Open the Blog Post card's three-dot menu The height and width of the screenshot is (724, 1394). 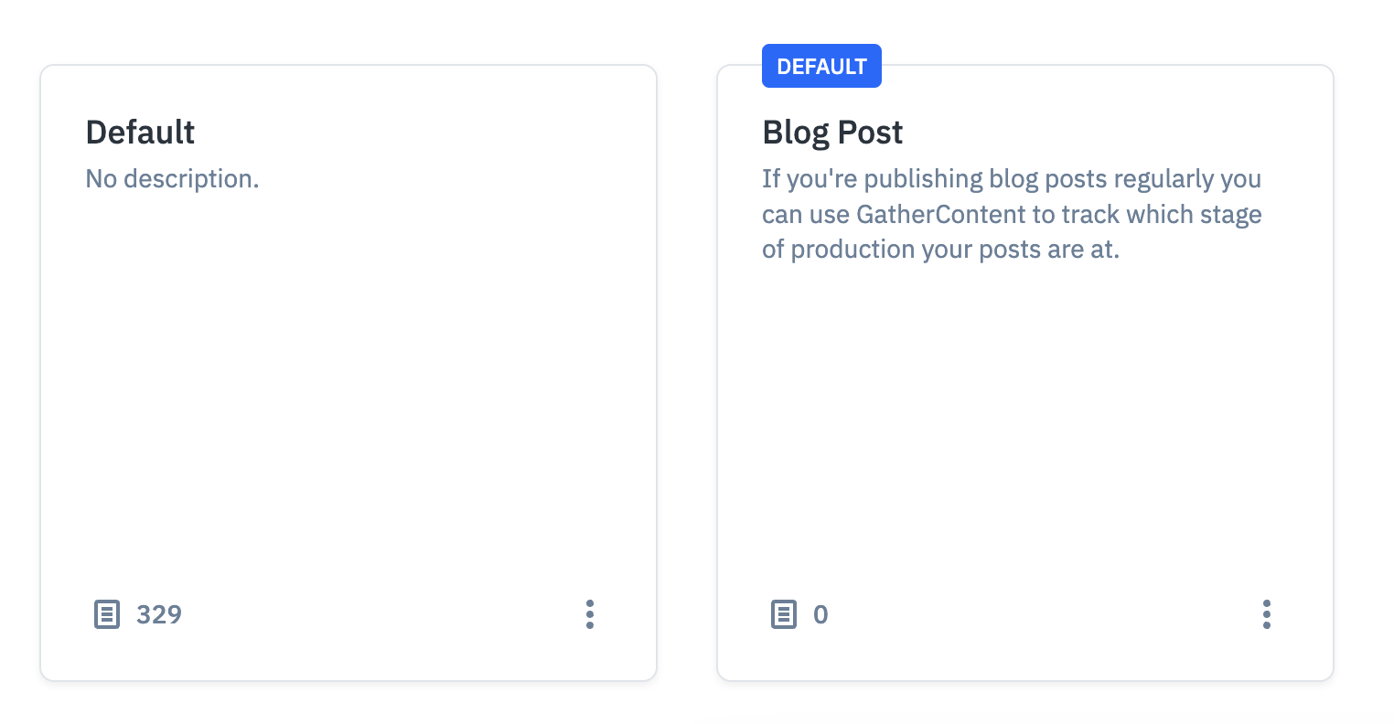point(1266,614)
